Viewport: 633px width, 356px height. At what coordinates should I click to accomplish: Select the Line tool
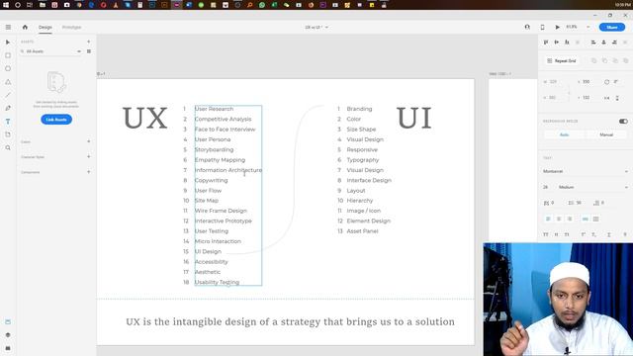pyautogui.click(x=8, y=95)
